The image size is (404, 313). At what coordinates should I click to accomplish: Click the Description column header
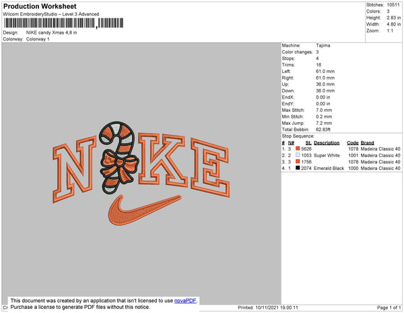click(327, 143)
